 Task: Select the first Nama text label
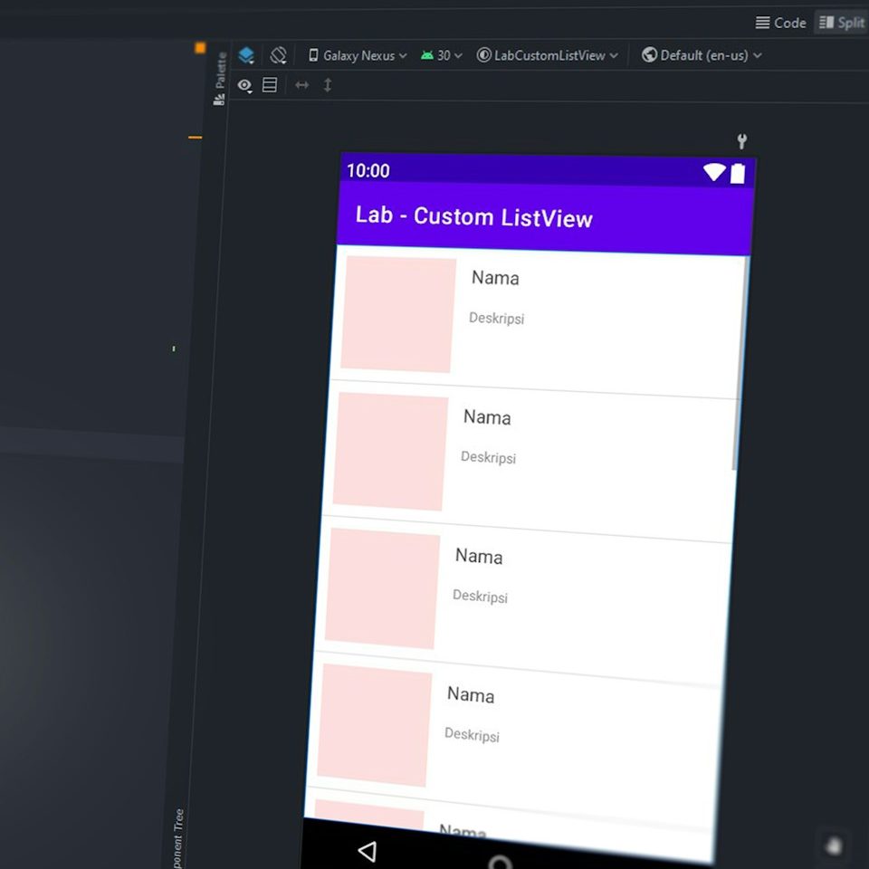point(495,278)
